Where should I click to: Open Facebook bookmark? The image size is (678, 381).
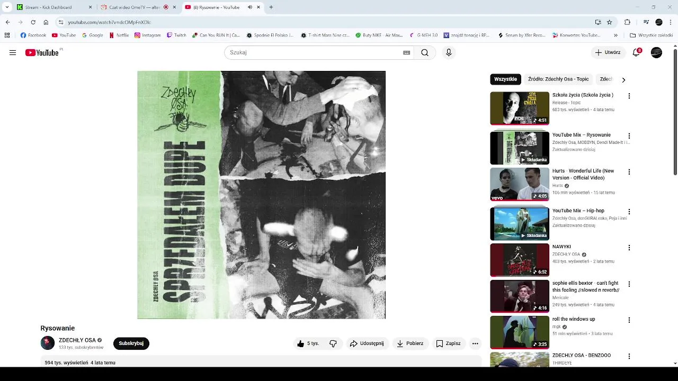pyautogui.click(x=33, y=35)
